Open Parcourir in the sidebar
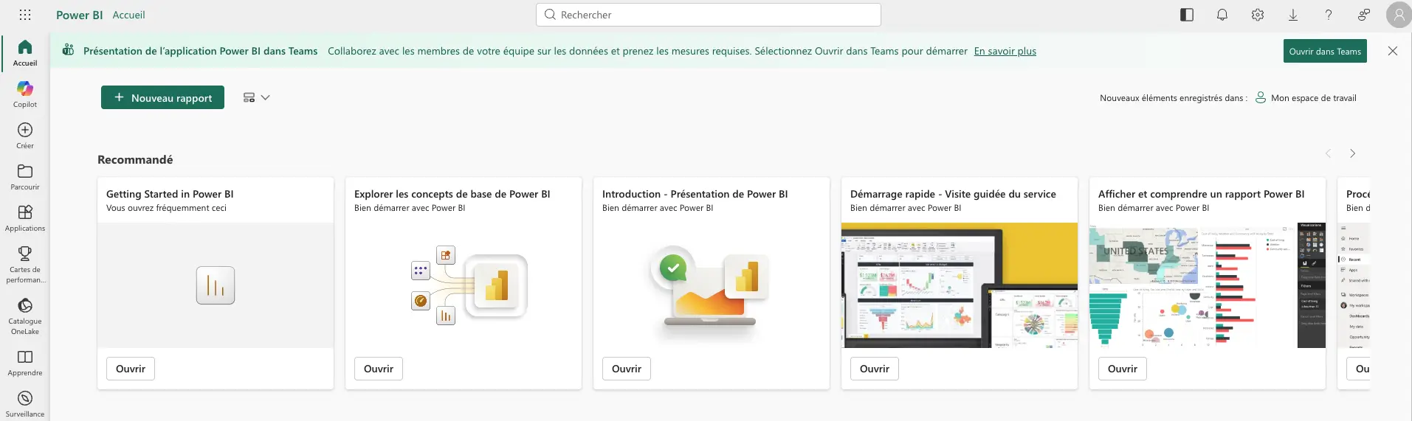Viewport: 1412px width, 421px height. 25,177
